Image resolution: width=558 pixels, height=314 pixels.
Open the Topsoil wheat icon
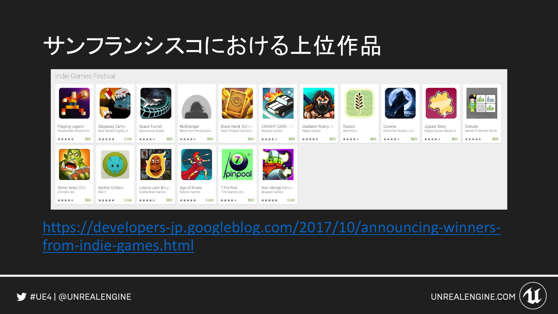[x=360, y=103]
